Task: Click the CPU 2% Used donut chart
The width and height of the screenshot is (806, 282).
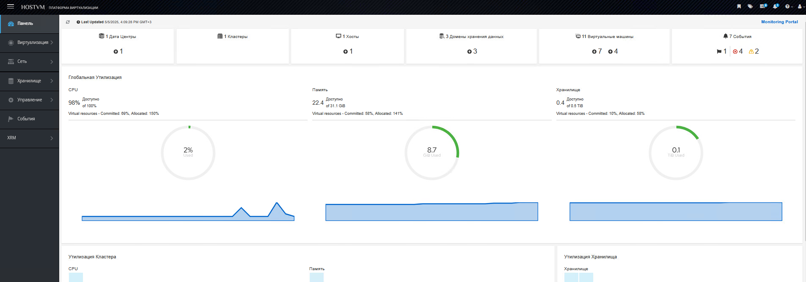Action: (188, 153)
